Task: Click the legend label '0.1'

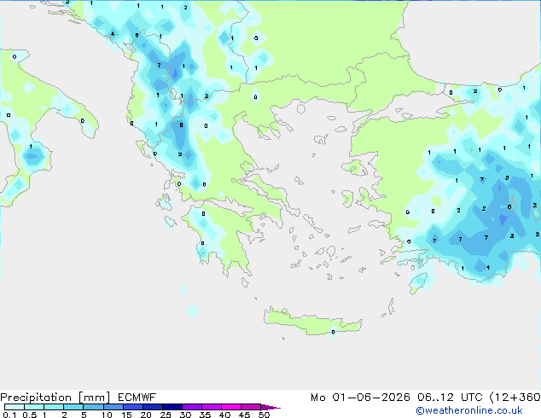Action: pyautogui.click(x=9, y=415)
